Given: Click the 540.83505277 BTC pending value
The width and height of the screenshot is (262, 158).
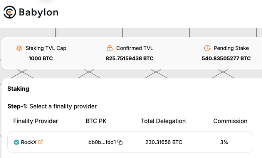Looking at the screenshot, I should click(226, 59).
